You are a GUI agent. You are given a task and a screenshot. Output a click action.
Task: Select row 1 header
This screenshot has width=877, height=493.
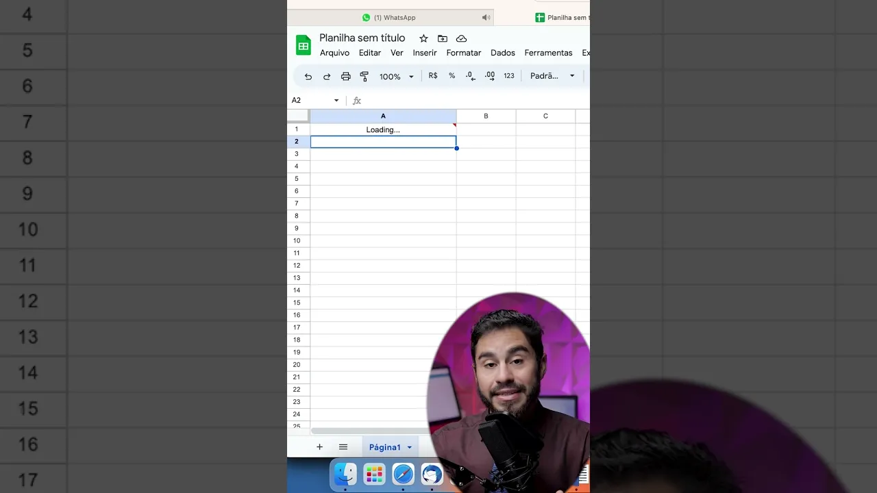pos(298,129)
